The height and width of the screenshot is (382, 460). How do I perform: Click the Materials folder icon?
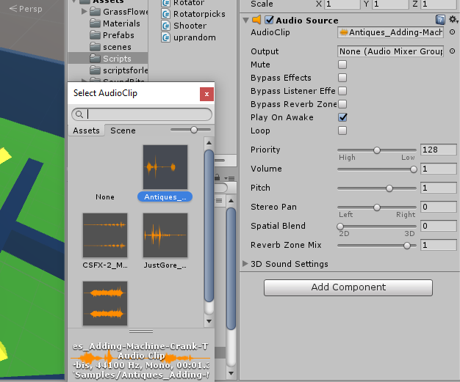coord(95,23)
